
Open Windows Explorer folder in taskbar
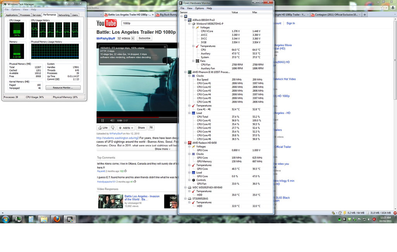44,219
